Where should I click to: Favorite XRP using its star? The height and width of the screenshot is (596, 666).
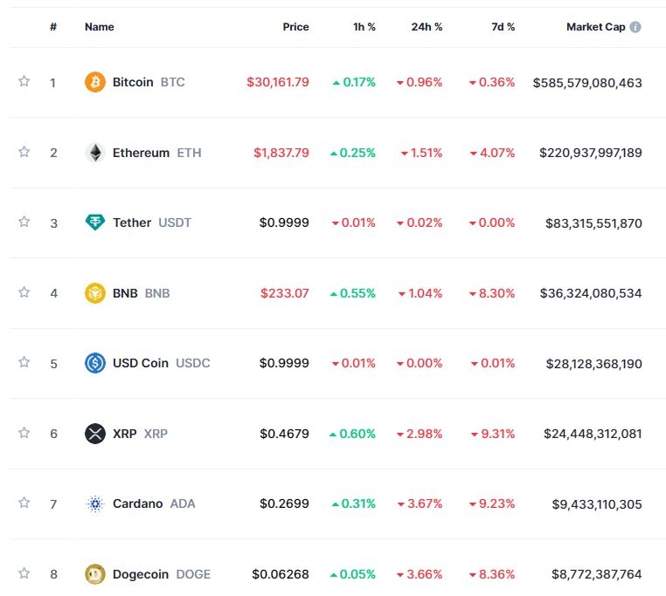click(24, 432)
